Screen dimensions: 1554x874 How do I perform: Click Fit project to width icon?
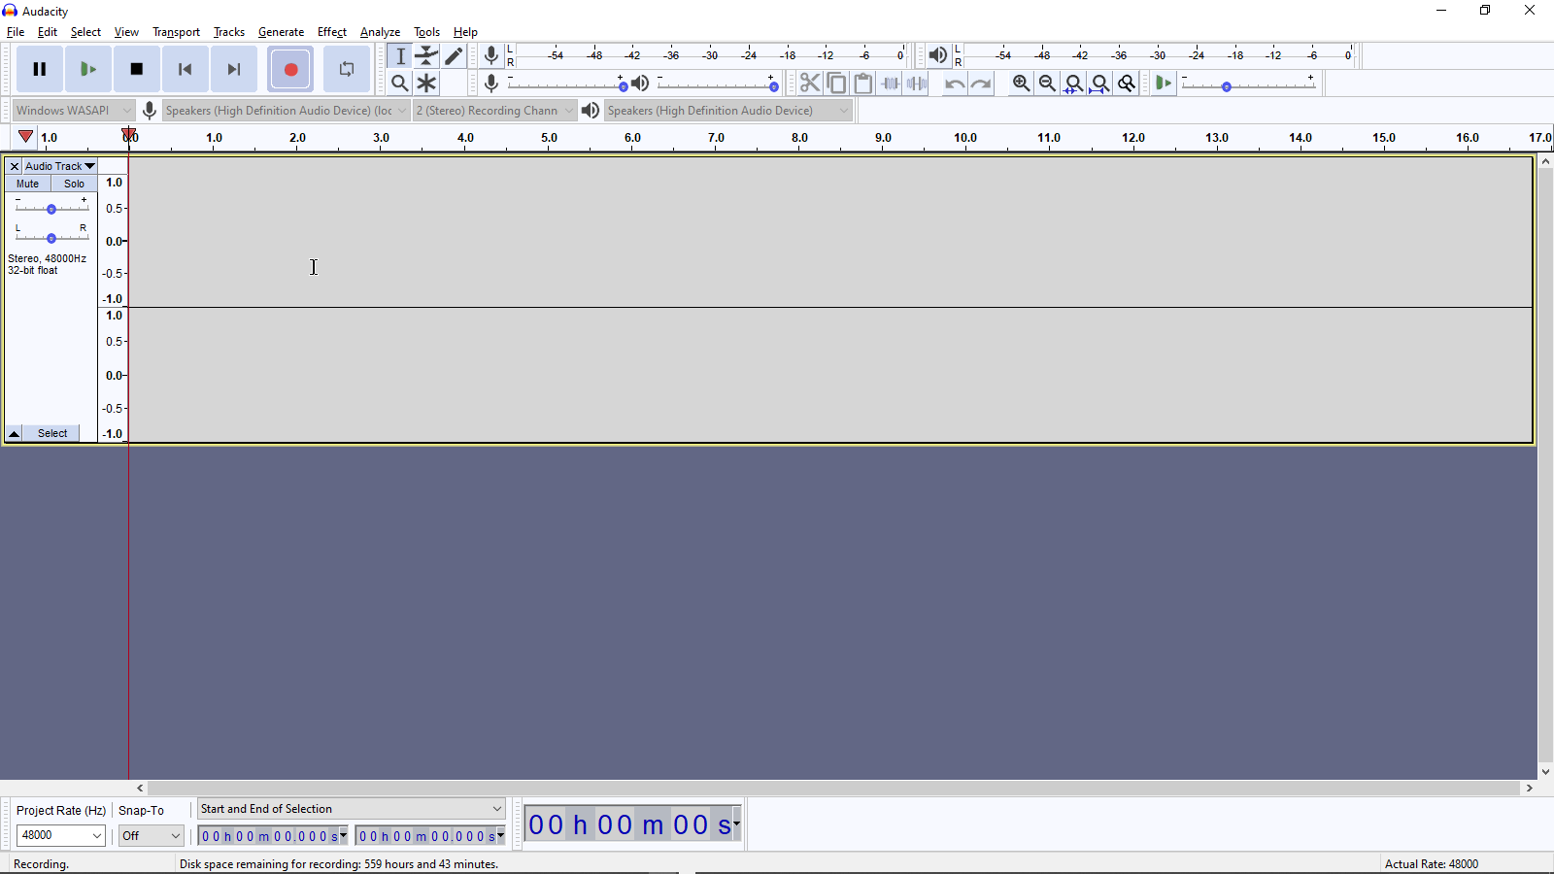1099,84
